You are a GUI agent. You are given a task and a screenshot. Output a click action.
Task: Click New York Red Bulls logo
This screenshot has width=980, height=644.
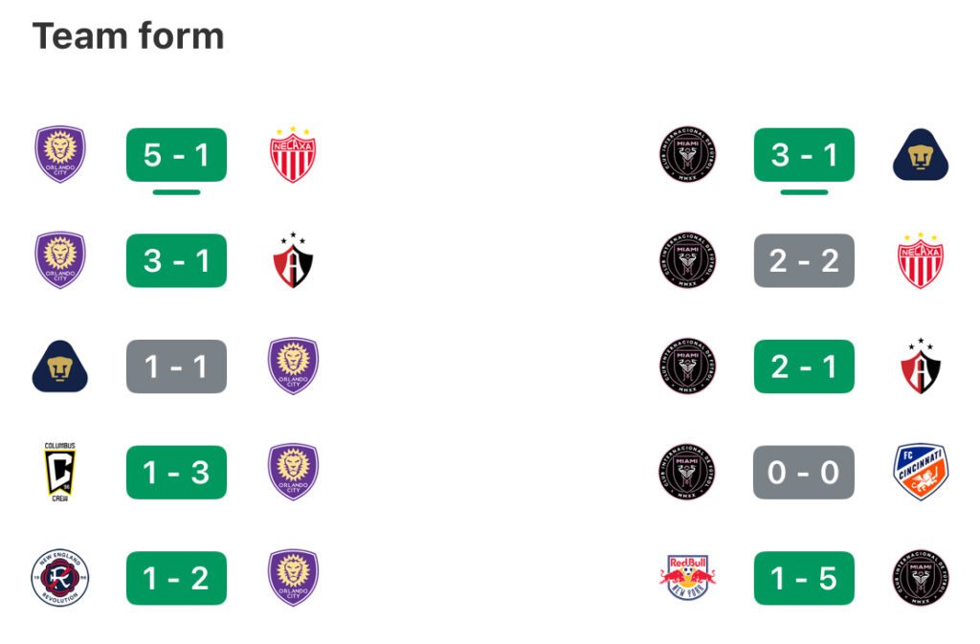[687, 578]
